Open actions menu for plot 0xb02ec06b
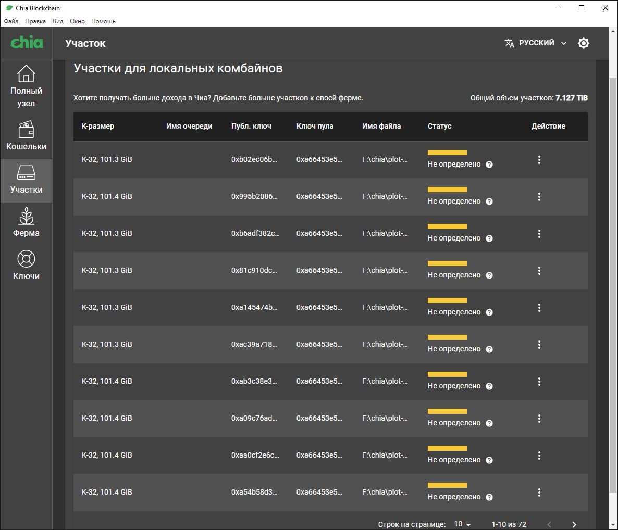 (x=539, y=159)
